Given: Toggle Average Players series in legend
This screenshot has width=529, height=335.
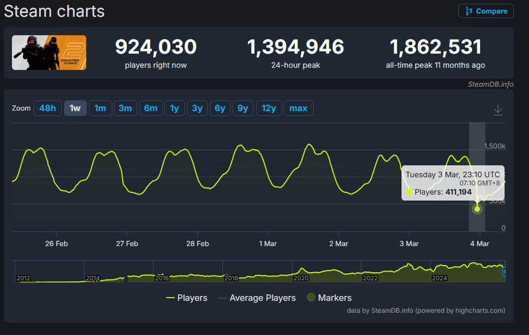Looking at the screenshot, I should [257, 298].
